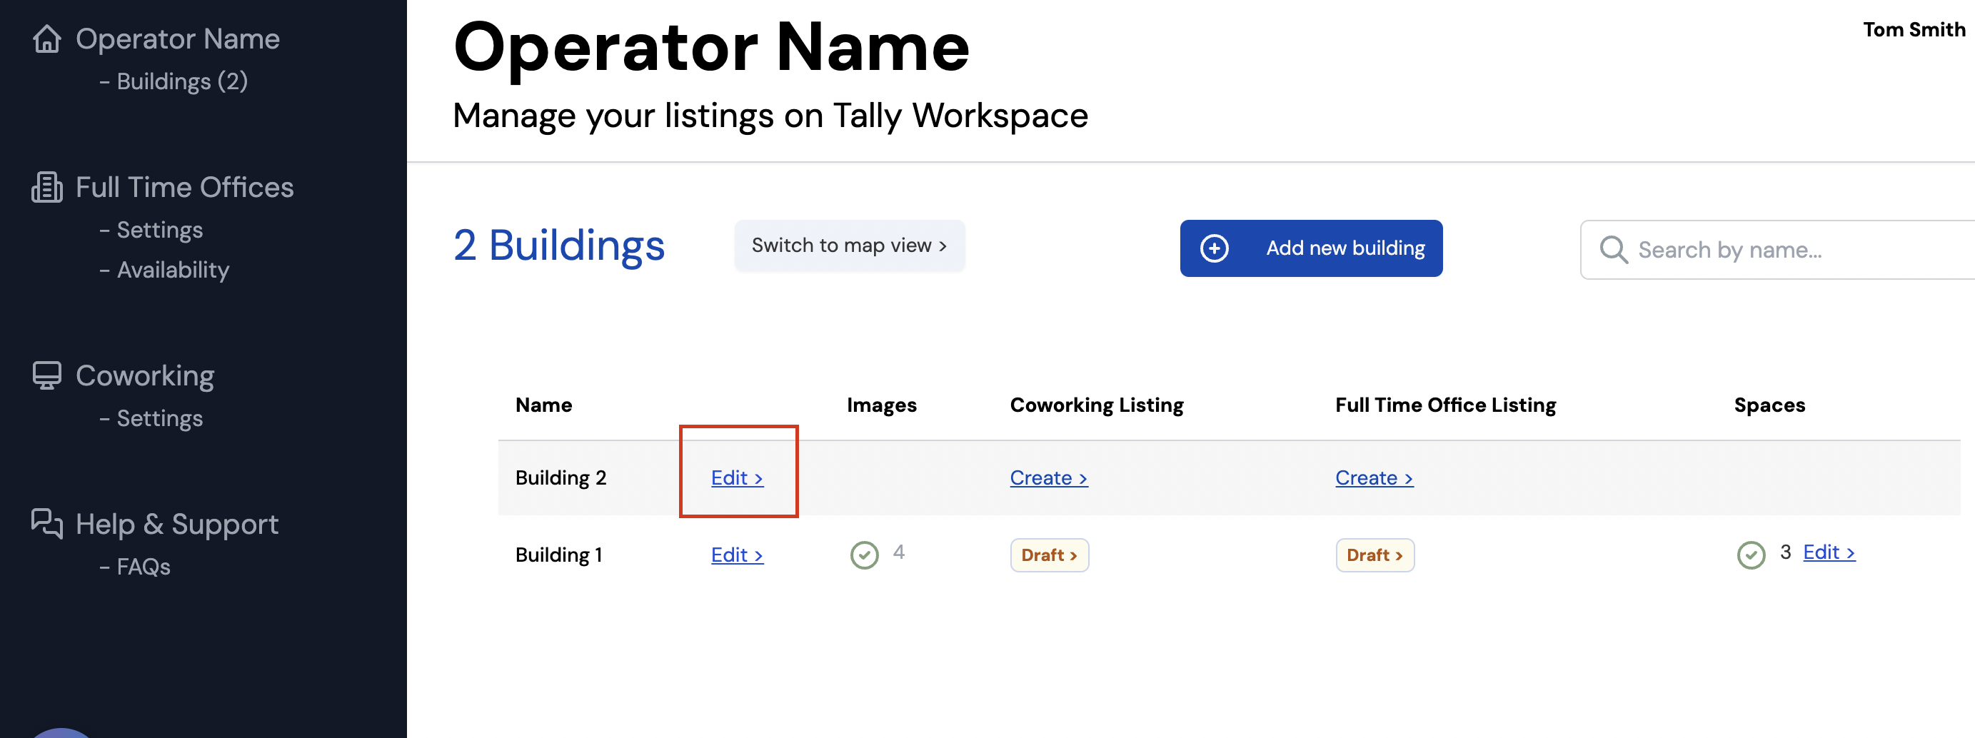This screenshot has width=1975, height=738.
Task: Focus the Search by name field
Action: tap(1777, 250)
